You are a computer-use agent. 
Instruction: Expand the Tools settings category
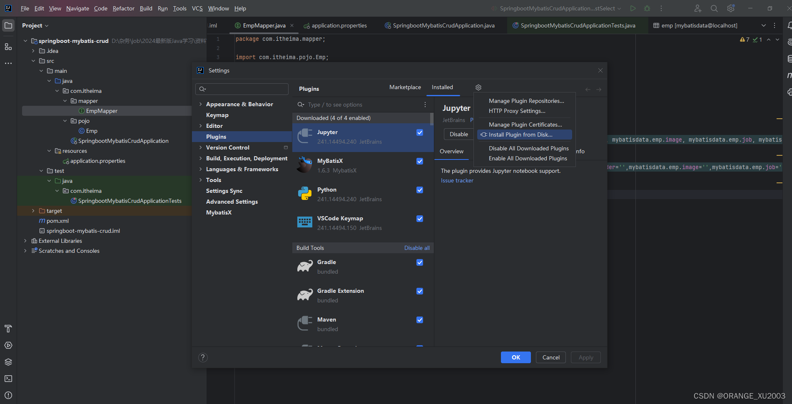[200, 180]
